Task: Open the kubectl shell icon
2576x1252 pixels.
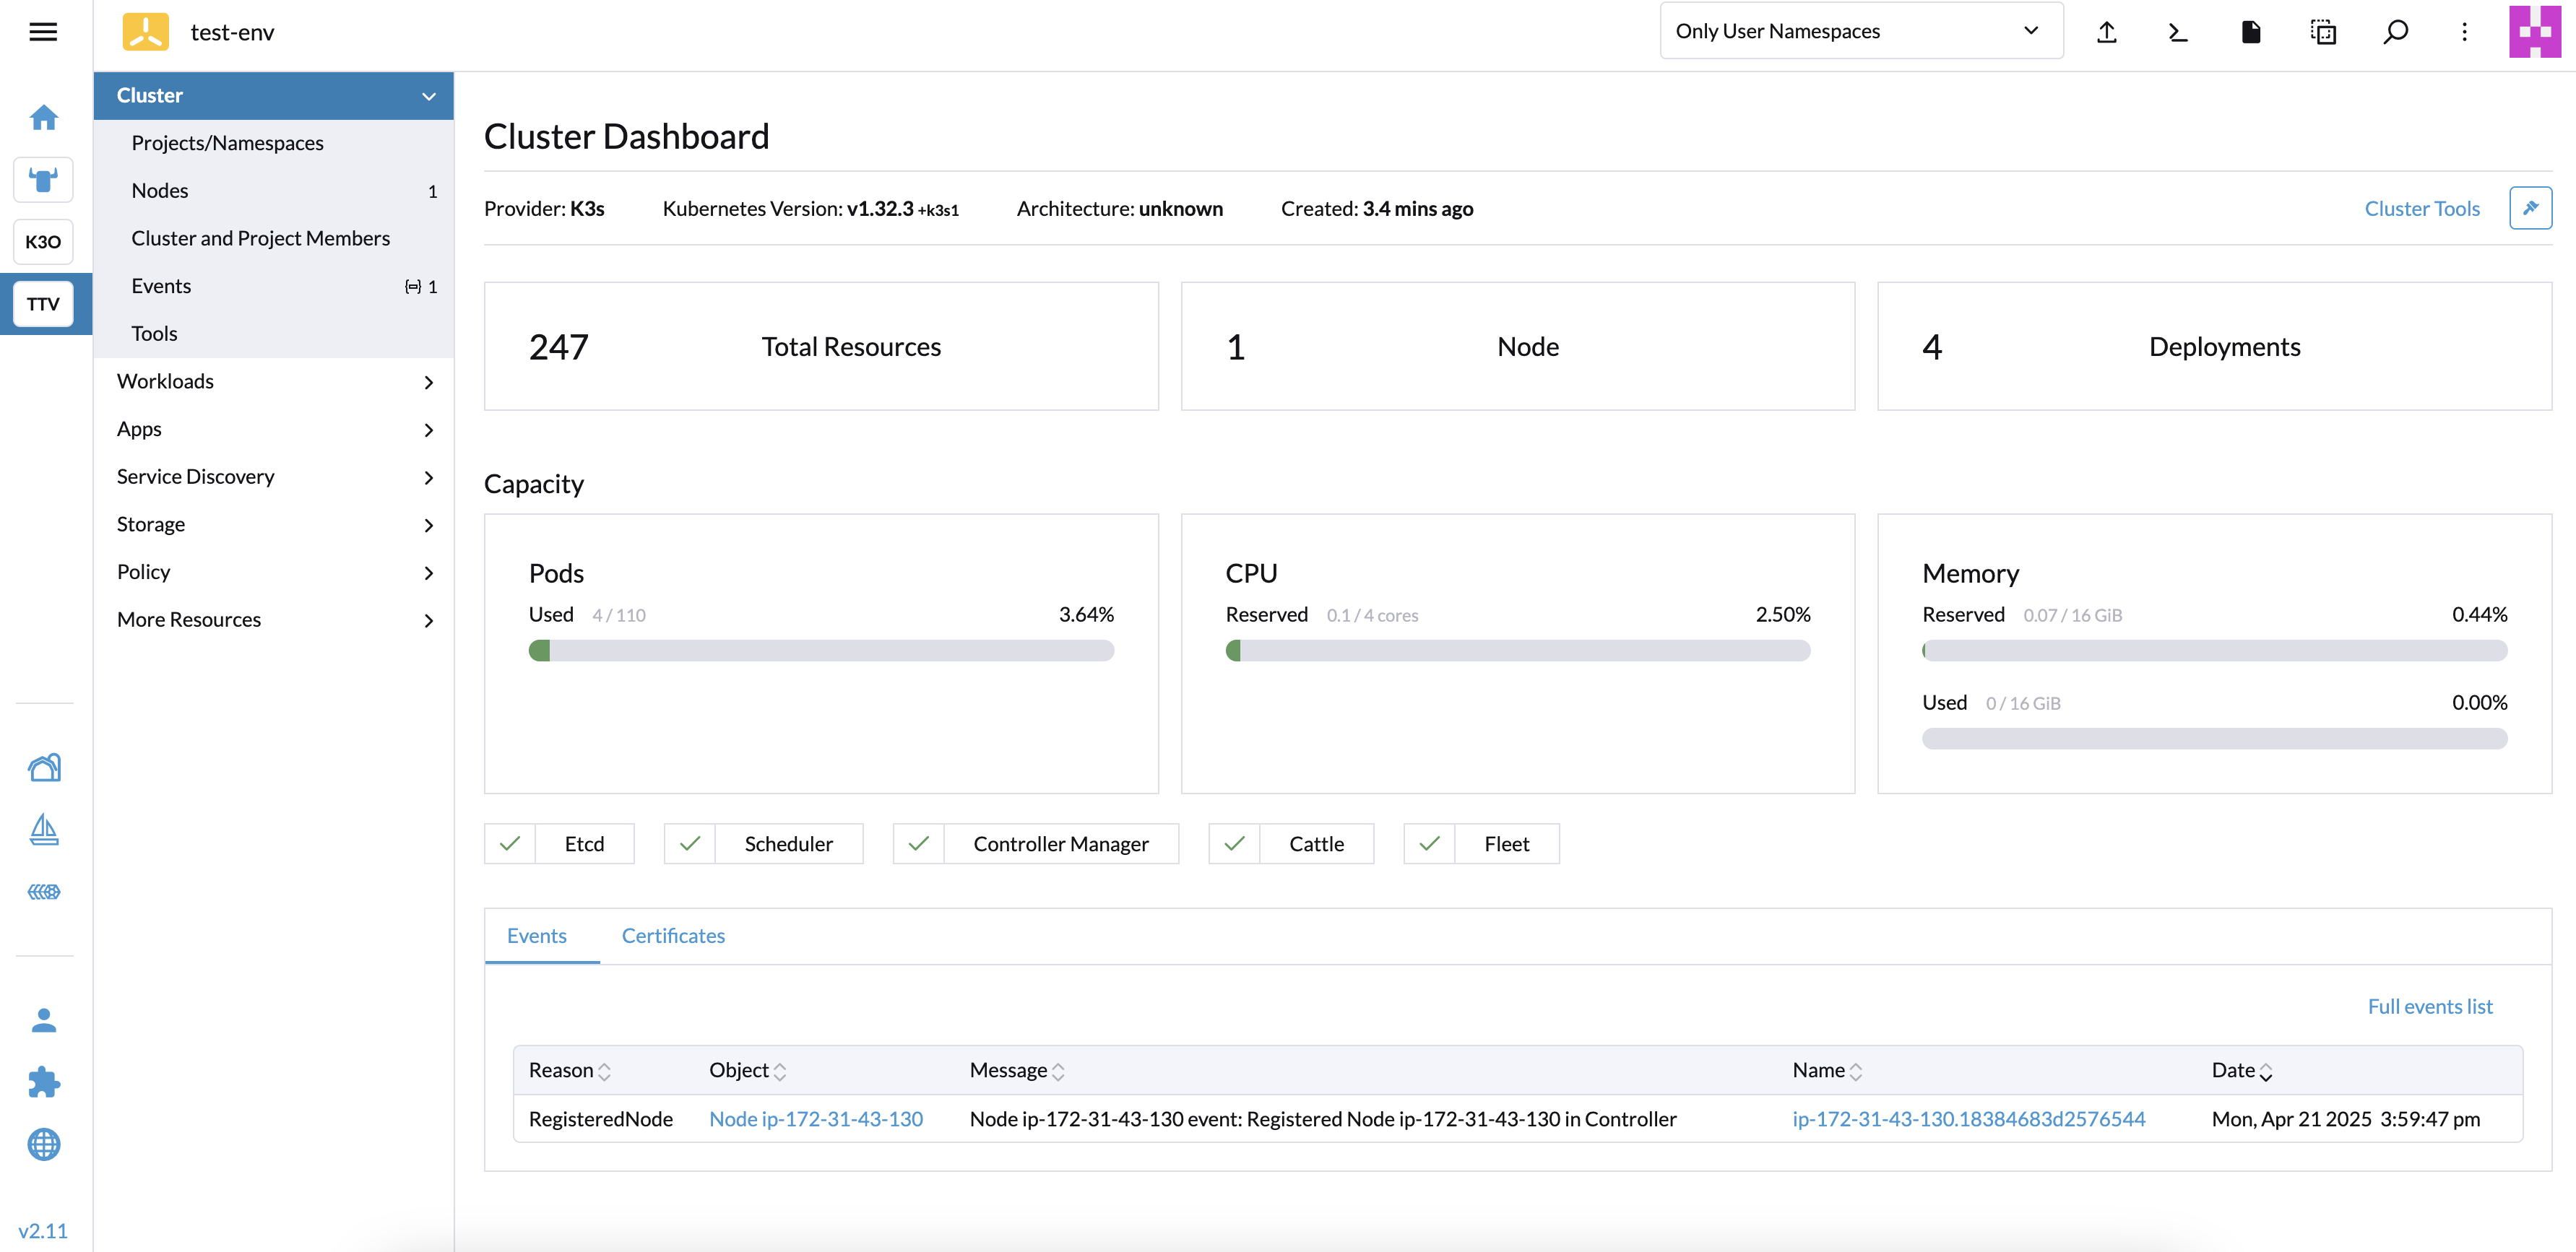Action: [x=2178, y=32]
